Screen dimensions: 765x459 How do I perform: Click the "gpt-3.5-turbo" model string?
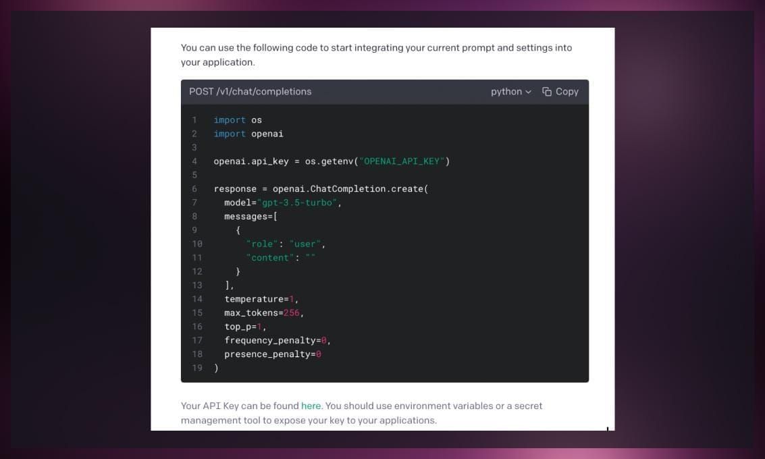click(x=297, y=202)
